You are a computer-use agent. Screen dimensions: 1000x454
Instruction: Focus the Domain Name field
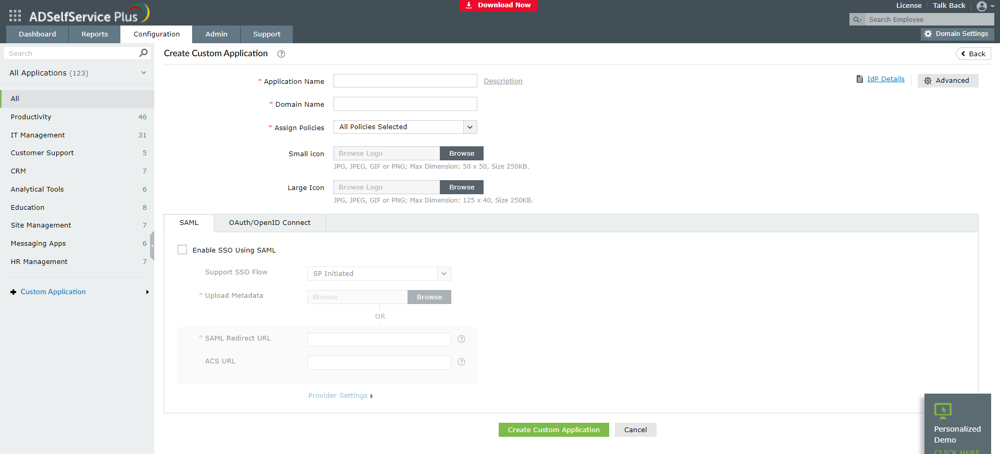(405, 104)
